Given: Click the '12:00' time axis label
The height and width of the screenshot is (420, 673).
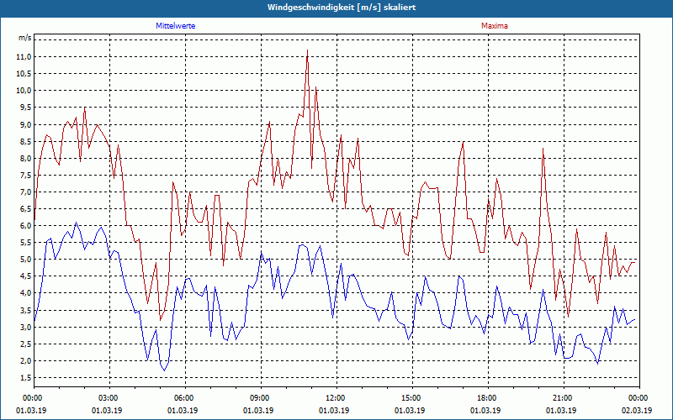Looking at the screenshot, I should pos(334,398).
